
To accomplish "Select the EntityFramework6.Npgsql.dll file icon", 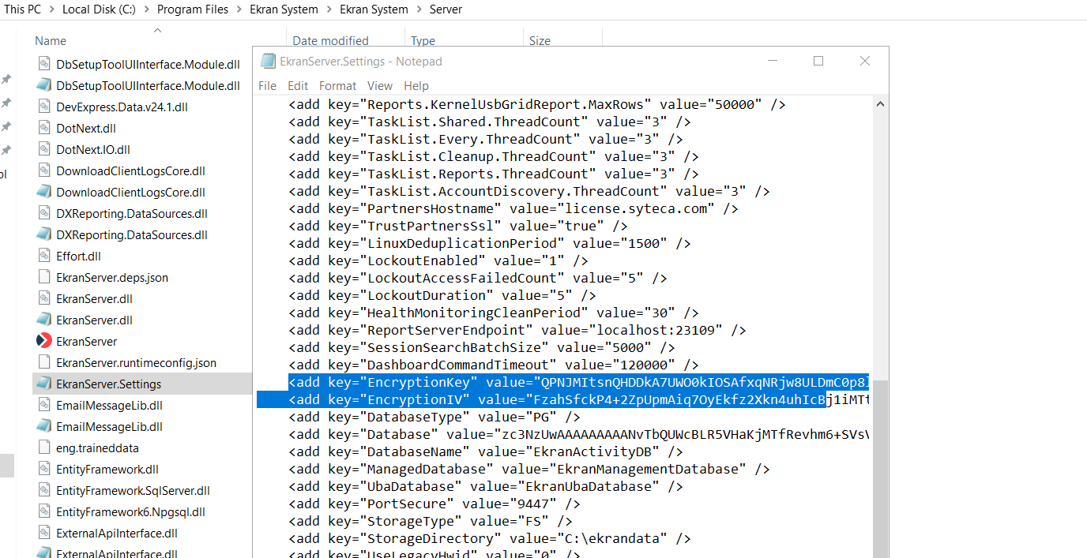I will pos(43,511).
